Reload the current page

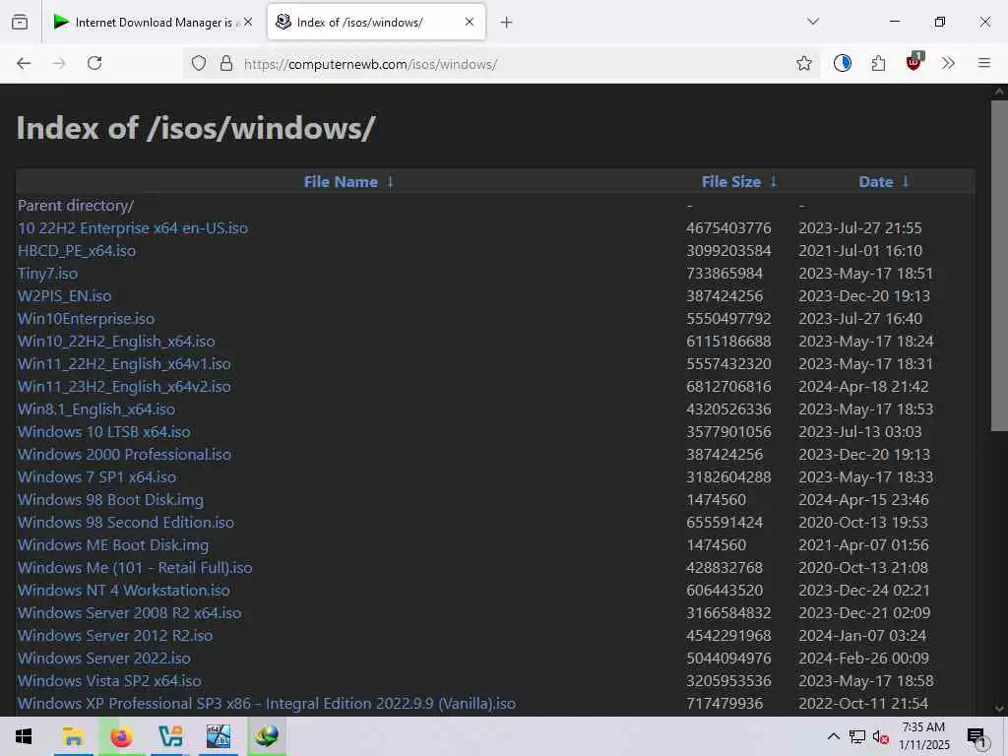(94, 63)
